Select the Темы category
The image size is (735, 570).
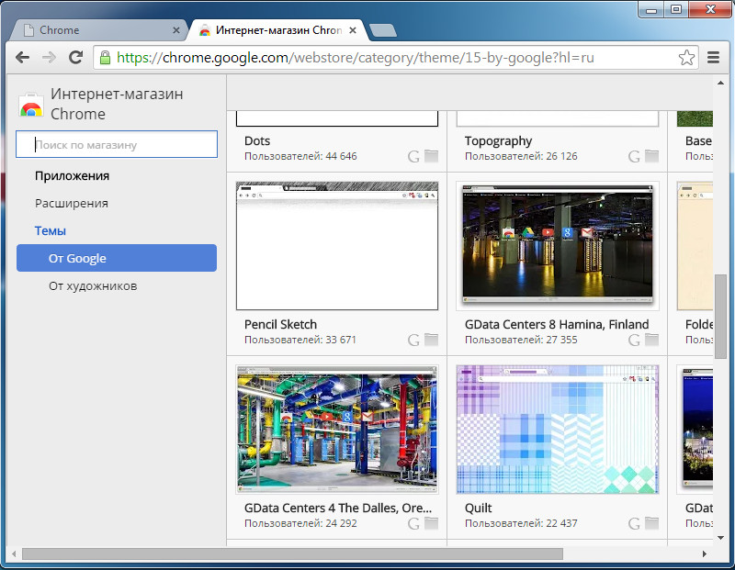(x=51, y=231)
